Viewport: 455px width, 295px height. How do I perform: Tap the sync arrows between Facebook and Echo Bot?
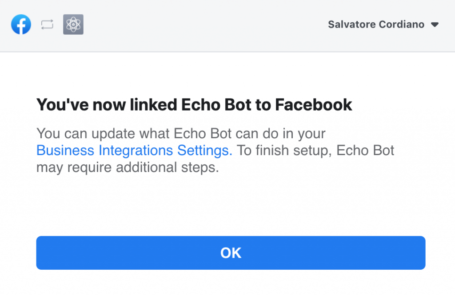click(x=47, y=24)
